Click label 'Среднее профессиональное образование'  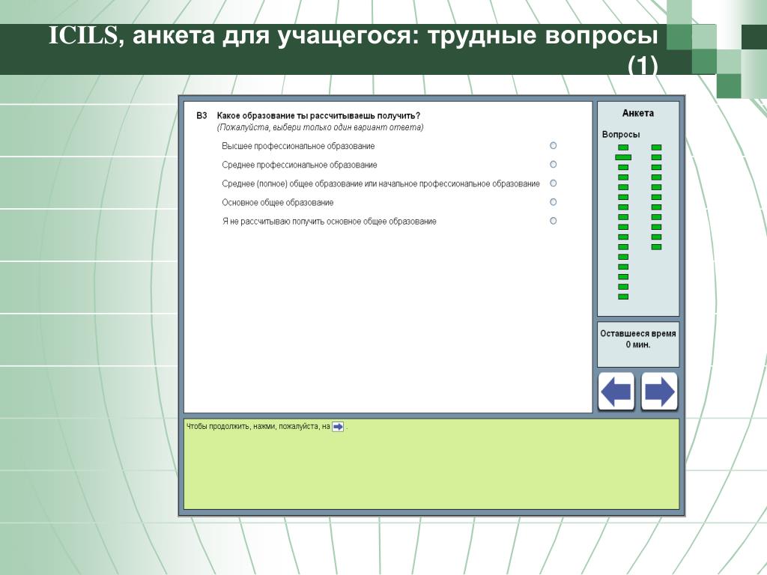(300, 165)
